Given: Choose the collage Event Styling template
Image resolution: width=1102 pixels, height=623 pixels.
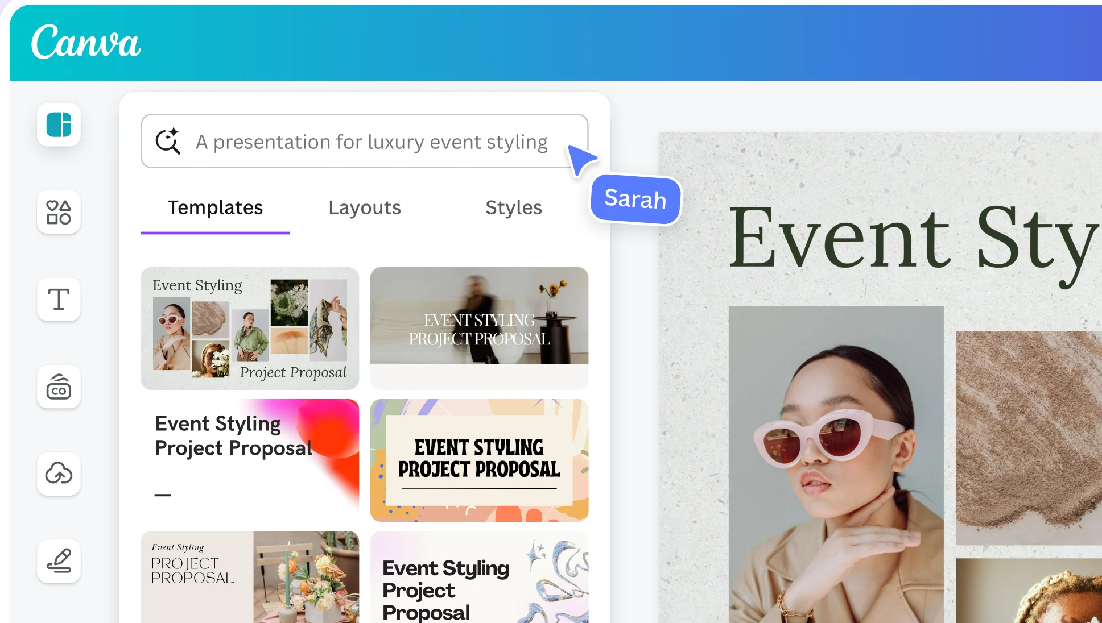Looking at the screenshot, I should pyautogui.click(x=250, y=329).
